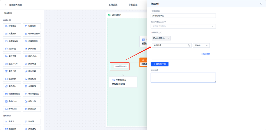Select the 库存已经存在 branch label on canvas
266x130 pixels.
[x=121, y=67]
